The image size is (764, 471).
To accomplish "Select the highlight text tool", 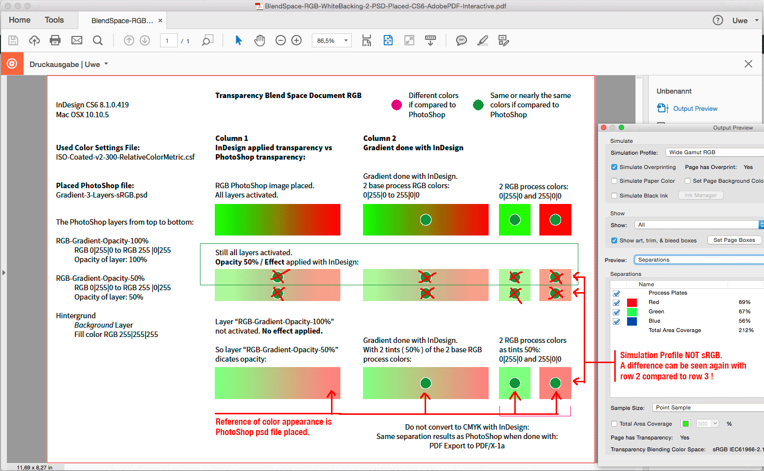I will (x=483, y=40).
